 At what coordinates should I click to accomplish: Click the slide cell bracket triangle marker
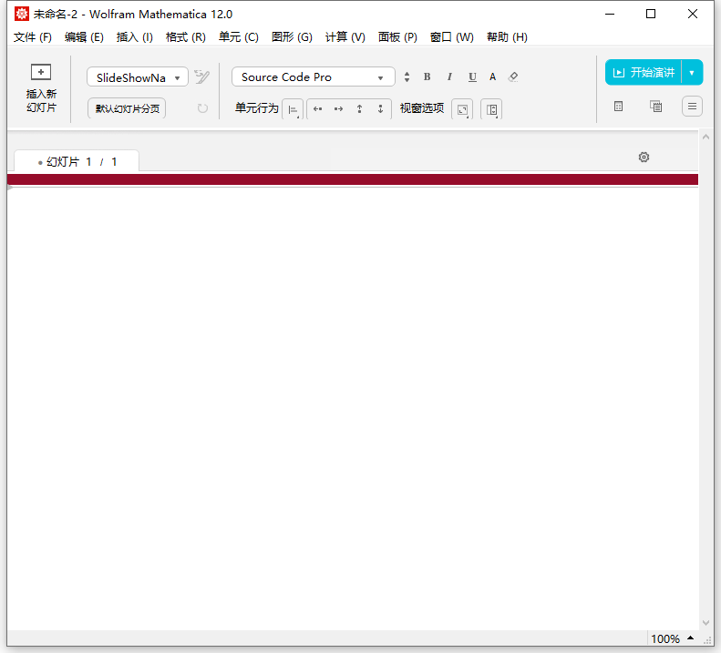[x=10, y=187]
